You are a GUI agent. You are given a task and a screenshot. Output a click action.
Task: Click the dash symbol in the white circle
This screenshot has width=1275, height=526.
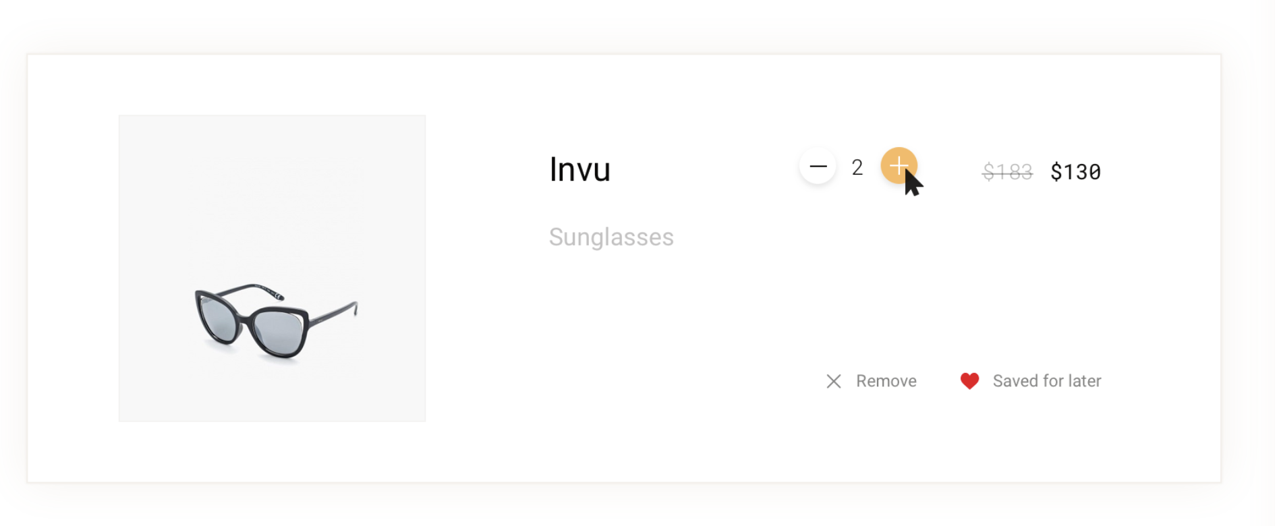coord(818,166)
